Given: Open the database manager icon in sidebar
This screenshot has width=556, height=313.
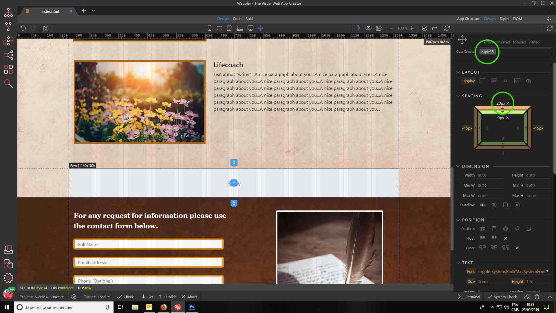Looking at the screenshot, I should (x=8, y=250).
